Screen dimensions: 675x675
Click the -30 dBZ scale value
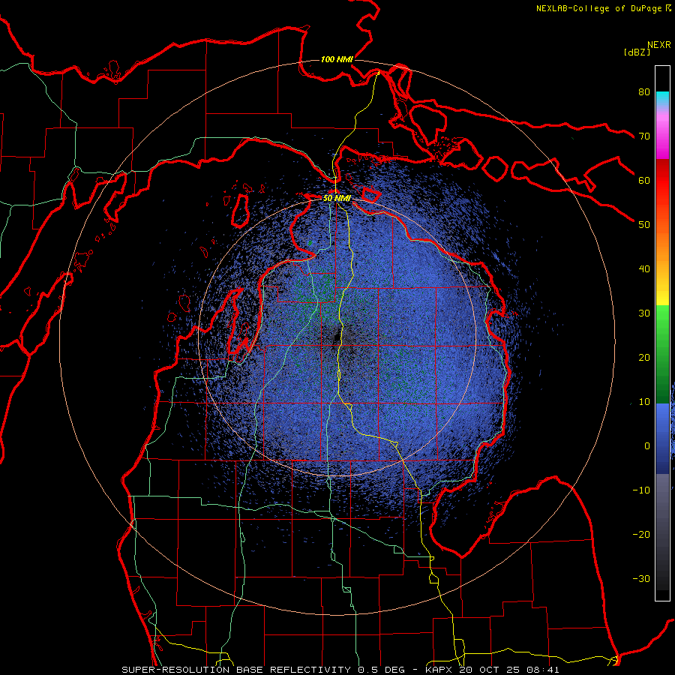(x=641, y=578)
